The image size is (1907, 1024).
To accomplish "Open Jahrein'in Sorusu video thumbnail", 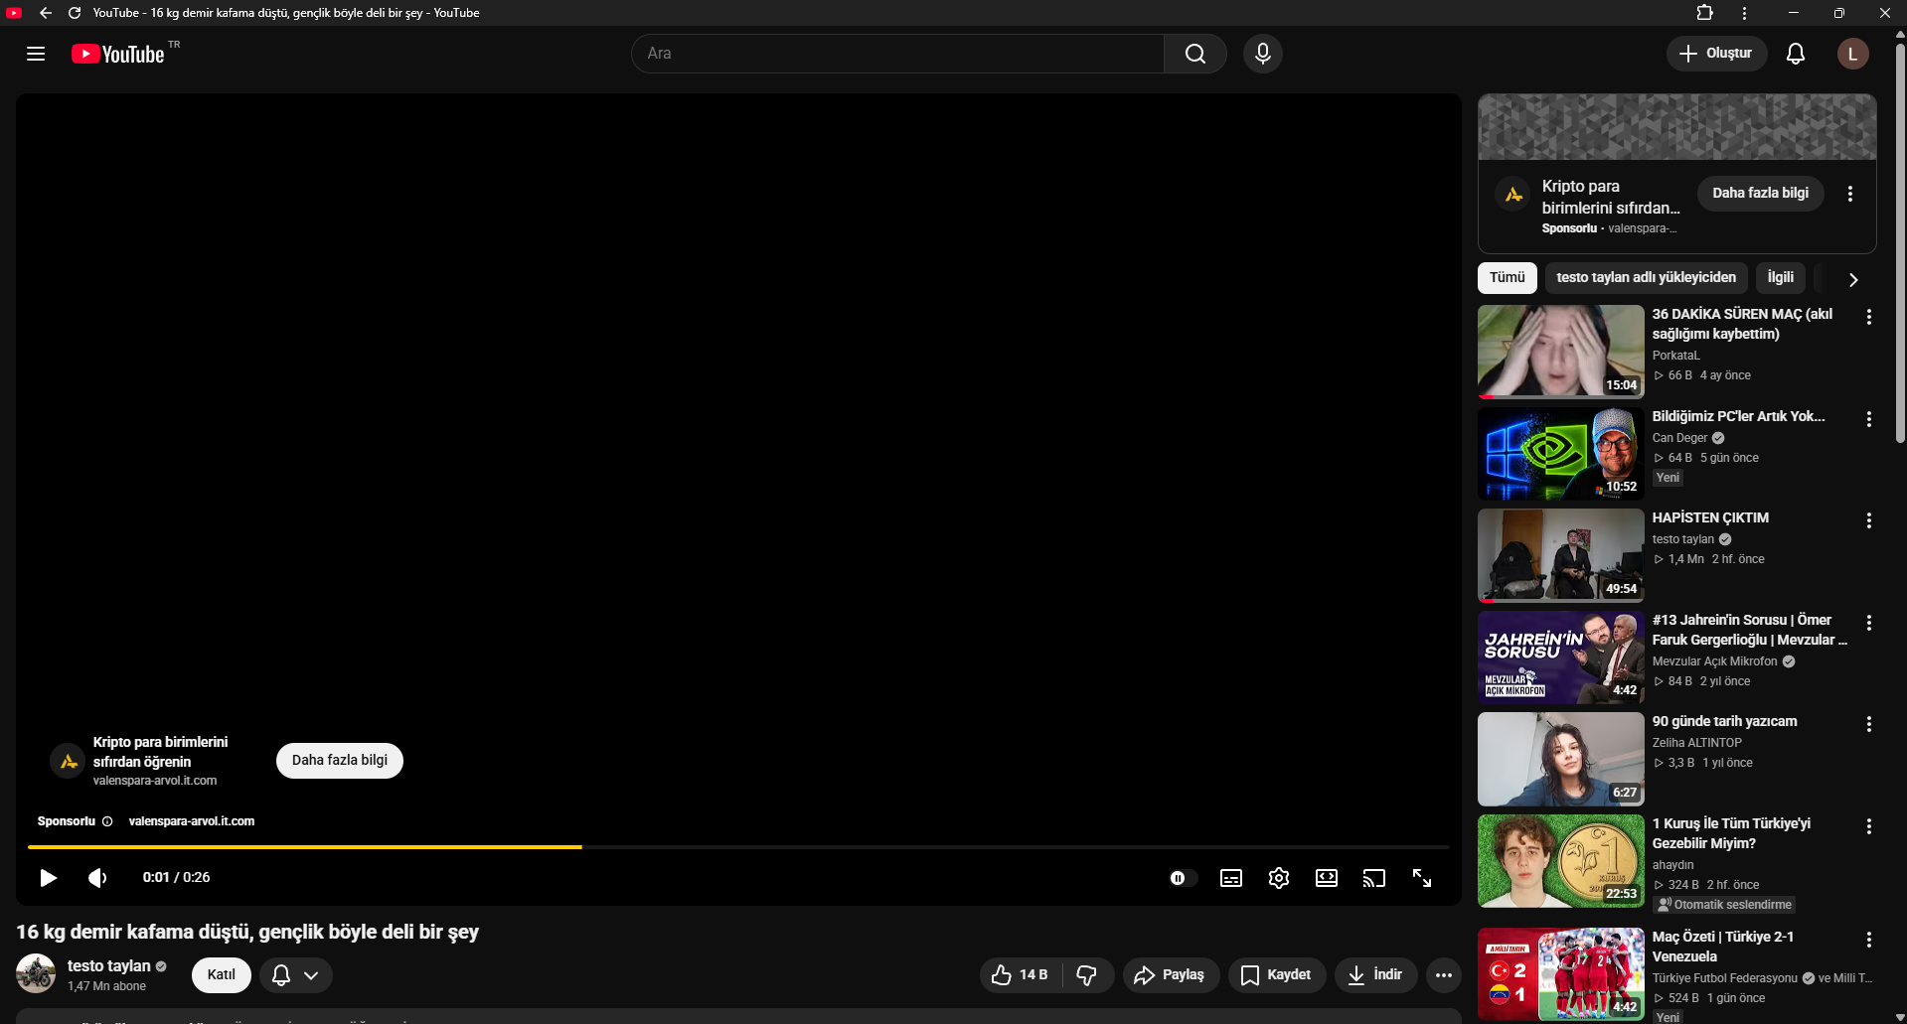I will (x=1561, y=658).
